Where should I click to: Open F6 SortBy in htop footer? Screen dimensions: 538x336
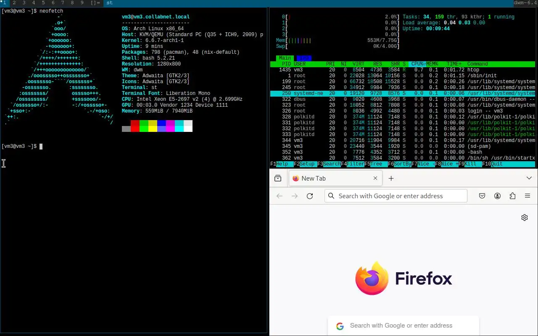400,164
